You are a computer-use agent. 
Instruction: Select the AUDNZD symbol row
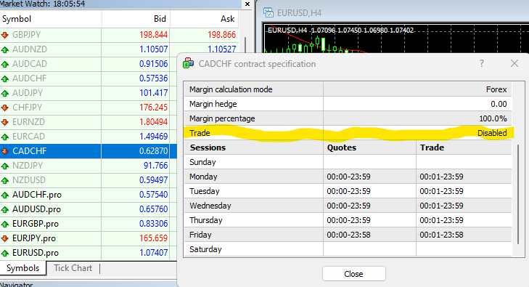(x=118, y=49)
